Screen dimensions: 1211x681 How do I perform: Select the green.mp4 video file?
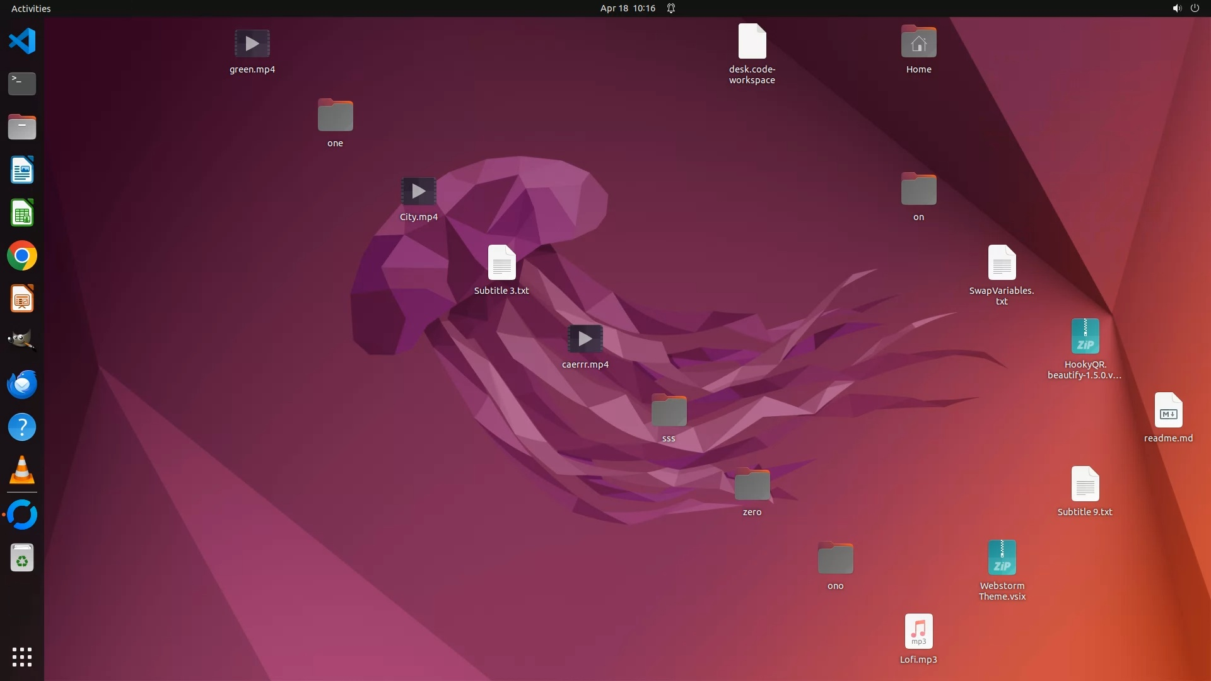pyautogui.click(x=252, y=44)
